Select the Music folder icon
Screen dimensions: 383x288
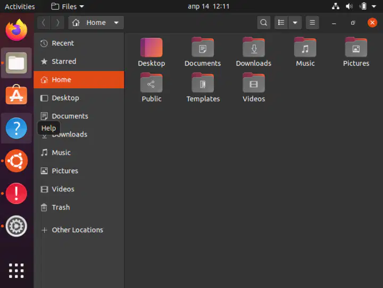coord(305,47)
